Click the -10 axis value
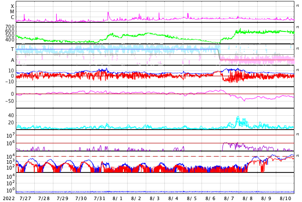The height and width of the screenshot is (202, 302). click(x=10, y=81)
